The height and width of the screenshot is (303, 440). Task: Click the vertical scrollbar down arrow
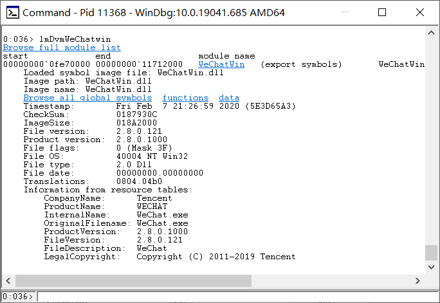point(432,267)
